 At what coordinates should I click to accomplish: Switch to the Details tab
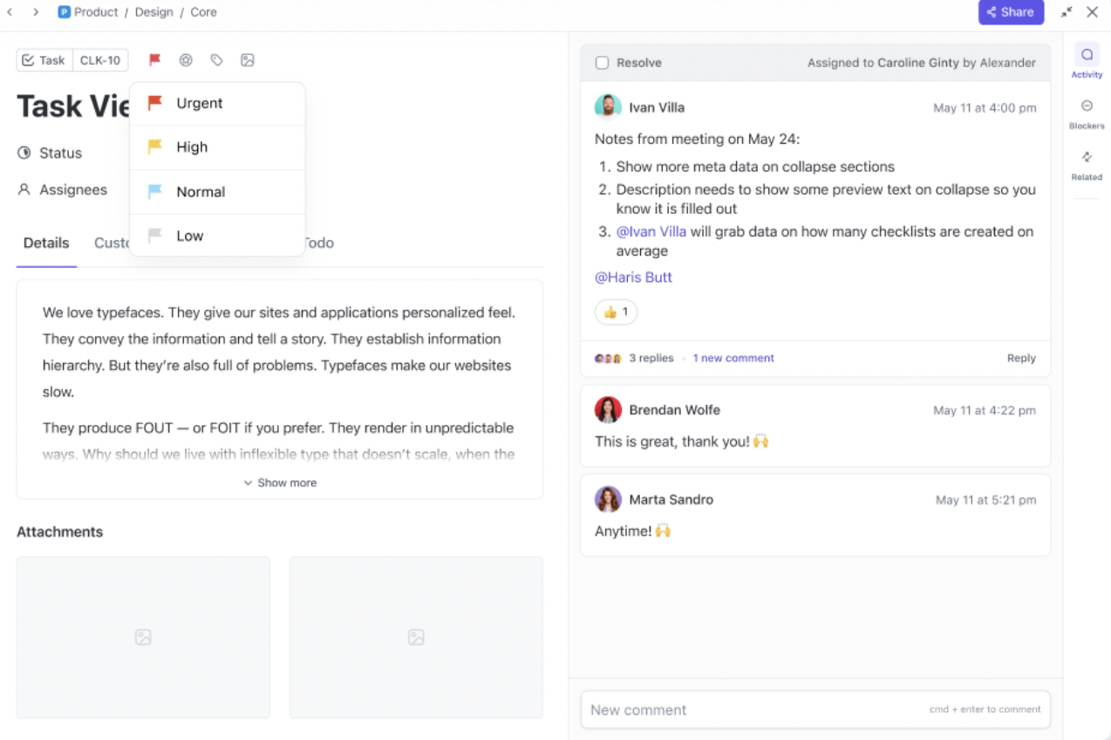click(46, 243)
